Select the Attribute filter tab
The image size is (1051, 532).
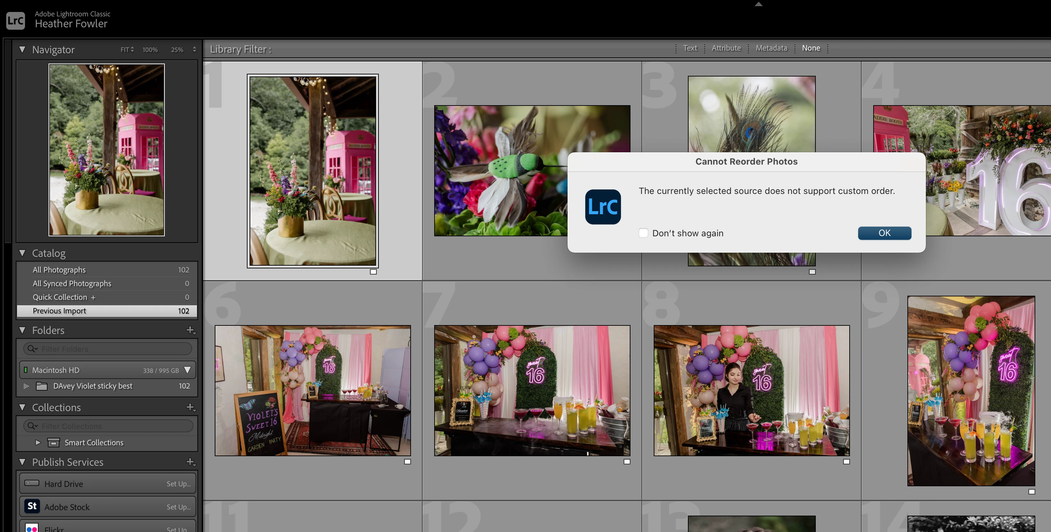pyautogui.click(x=726, y=48)
